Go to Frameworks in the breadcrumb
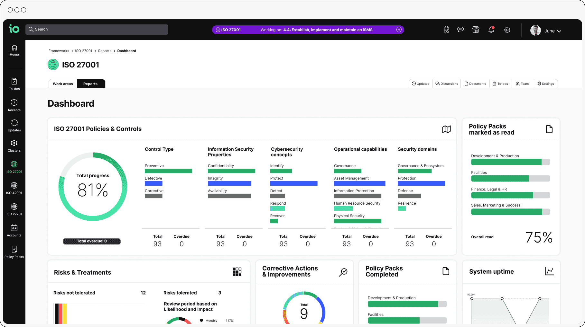Screen dimensions: 585x327 point(59,51)
